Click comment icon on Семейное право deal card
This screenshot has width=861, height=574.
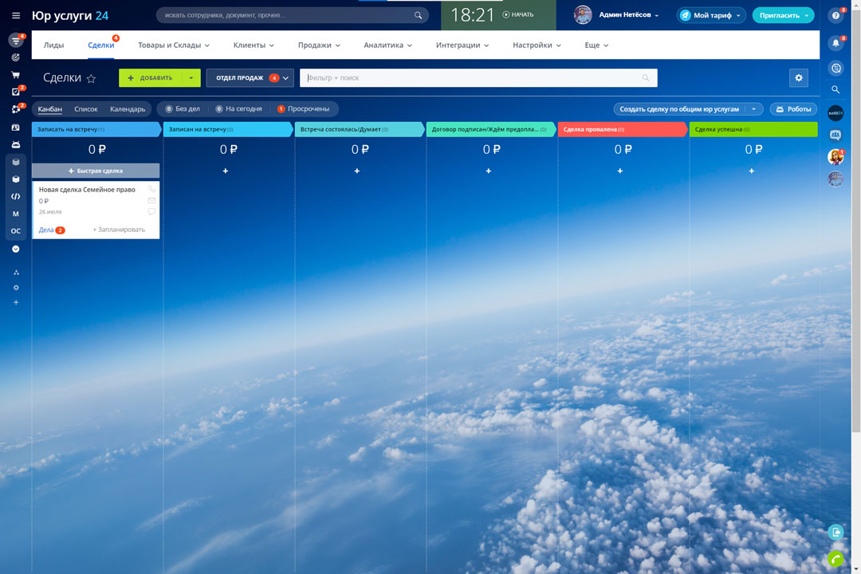(151, 211)
